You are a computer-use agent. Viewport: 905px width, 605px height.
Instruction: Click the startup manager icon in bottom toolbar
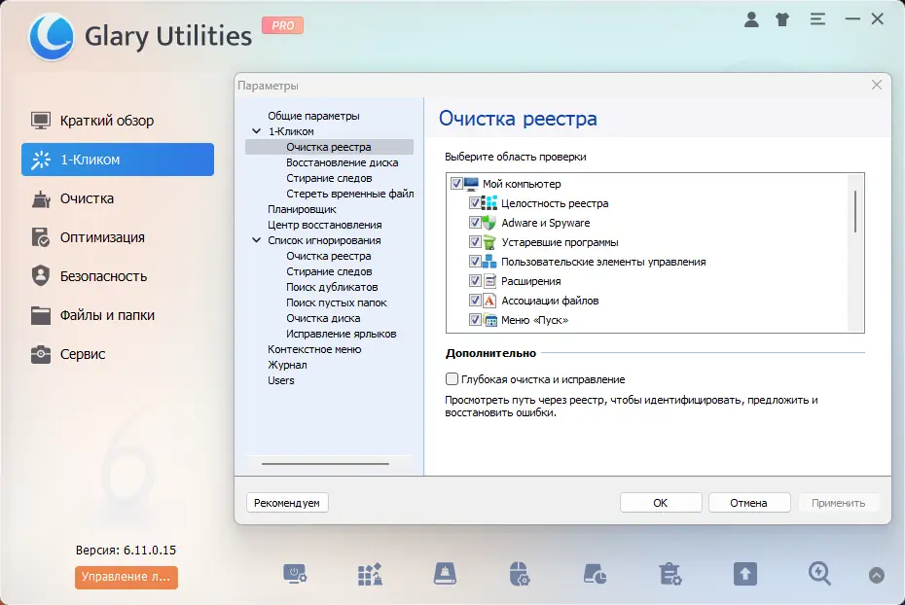click(296, 574)
